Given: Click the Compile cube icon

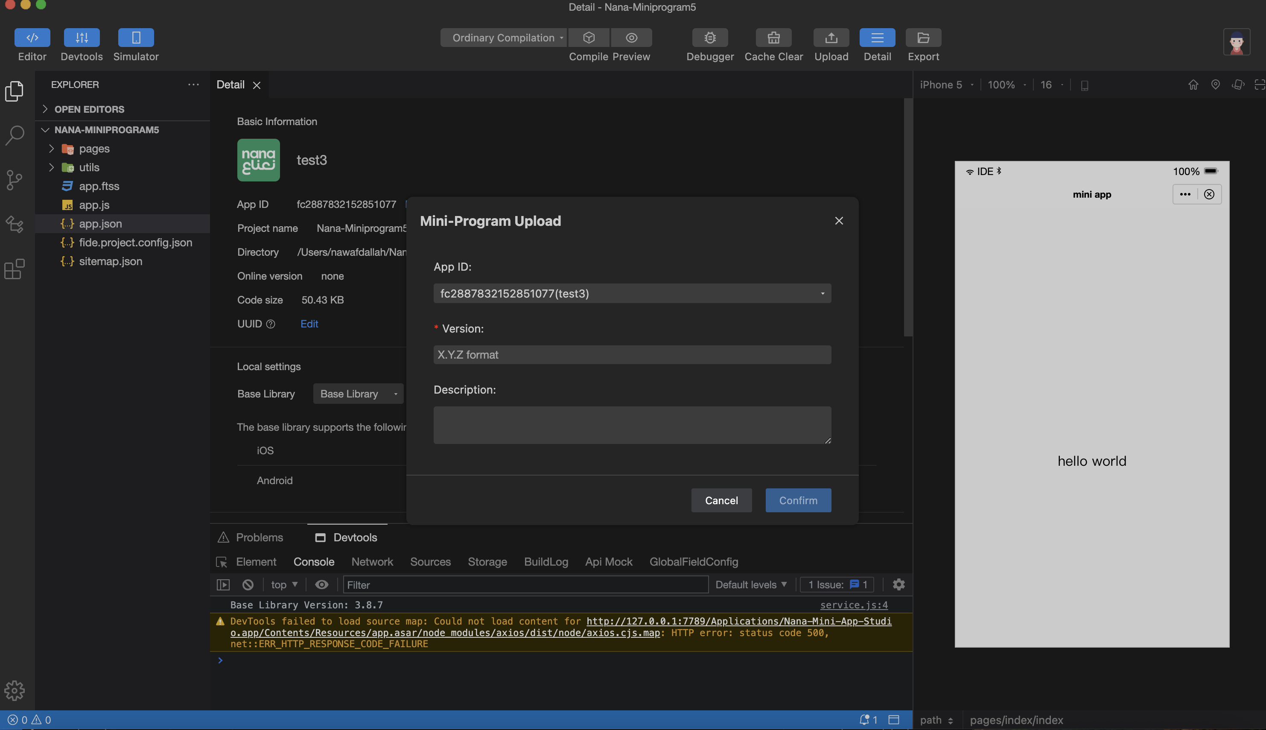Looking at the screenshot, I should (x=589, y=38).
